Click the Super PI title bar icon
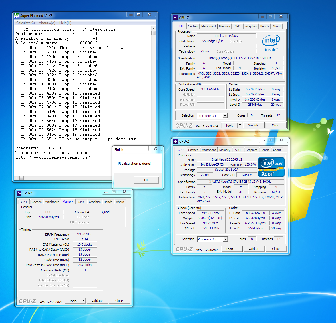This screenshot has height=323, width=336. pos(17,16)
